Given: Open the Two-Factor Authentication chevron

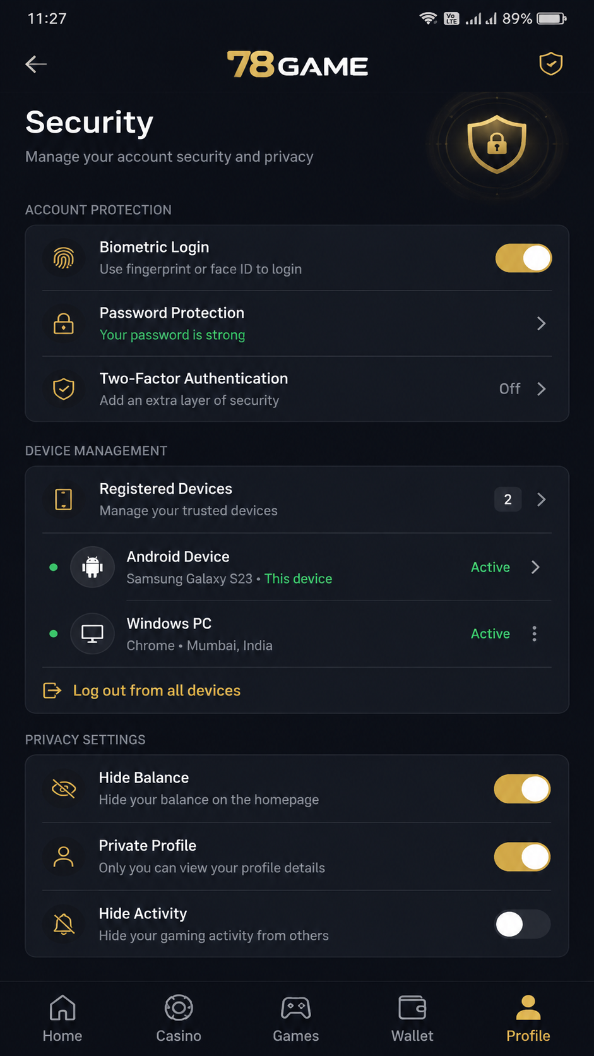Looking at the screenshot, I should pyautogui.click(x=541, y=389).
